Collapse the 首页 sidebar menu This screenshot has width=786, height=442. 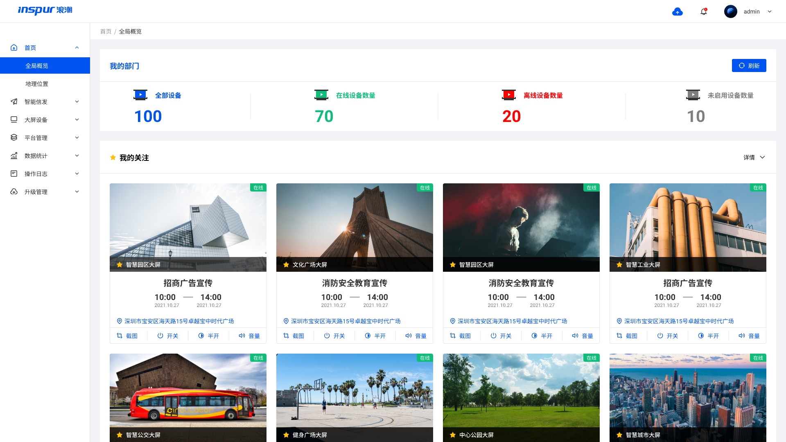click(x=77, y=47)
